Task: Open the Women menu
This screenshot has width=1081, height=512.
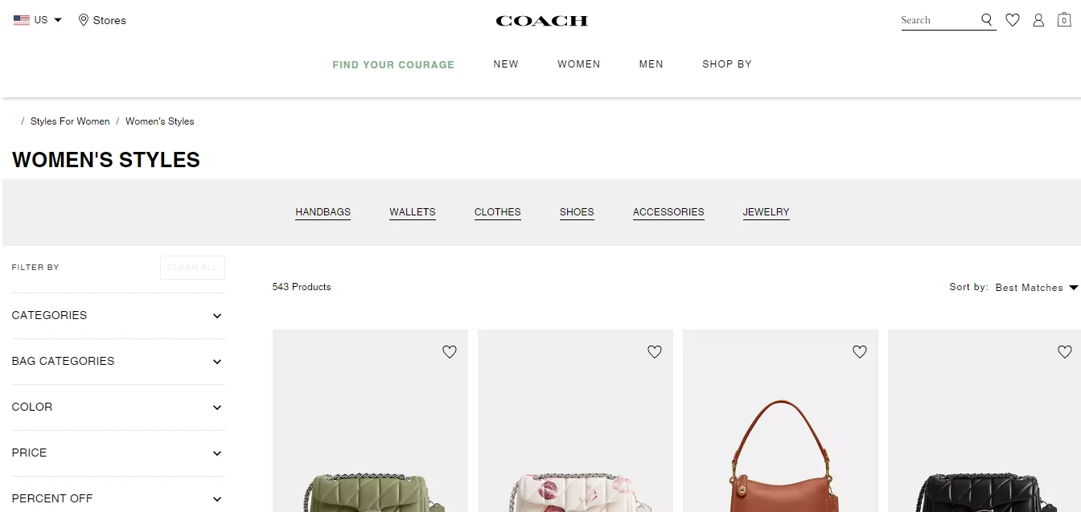Action: point(579,64)
